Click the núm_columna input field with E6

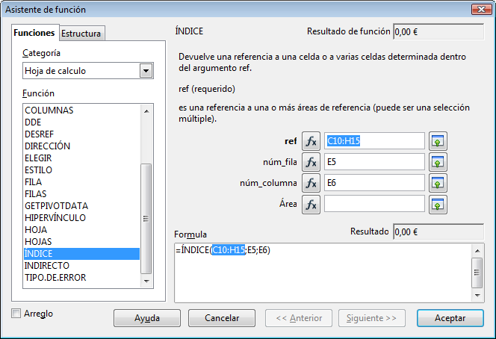pos(374,183)
